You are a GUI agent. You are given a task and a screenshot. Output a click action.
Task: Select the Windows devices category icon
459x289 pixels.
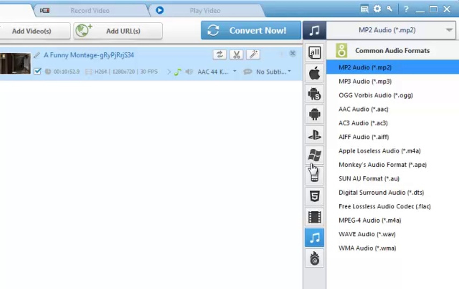[314, 155]
